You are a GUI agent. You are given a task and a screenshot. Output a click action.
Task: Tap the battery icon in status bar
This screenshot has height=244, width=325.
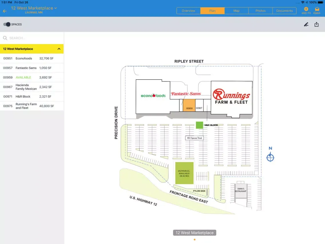(320, 3)
